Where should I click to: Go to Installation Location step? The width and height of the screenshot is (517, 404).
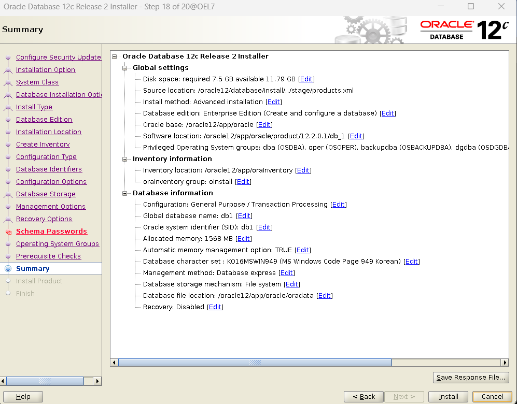pos(49,132)
